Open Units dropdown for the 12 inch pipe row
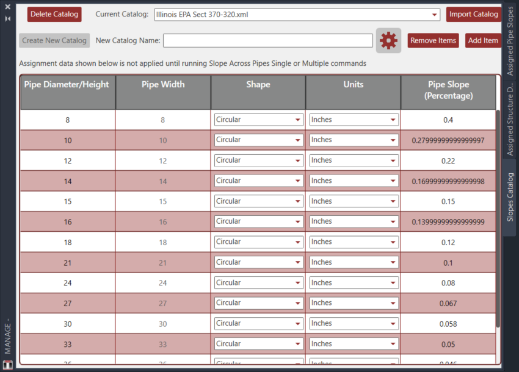 point(354,160)
